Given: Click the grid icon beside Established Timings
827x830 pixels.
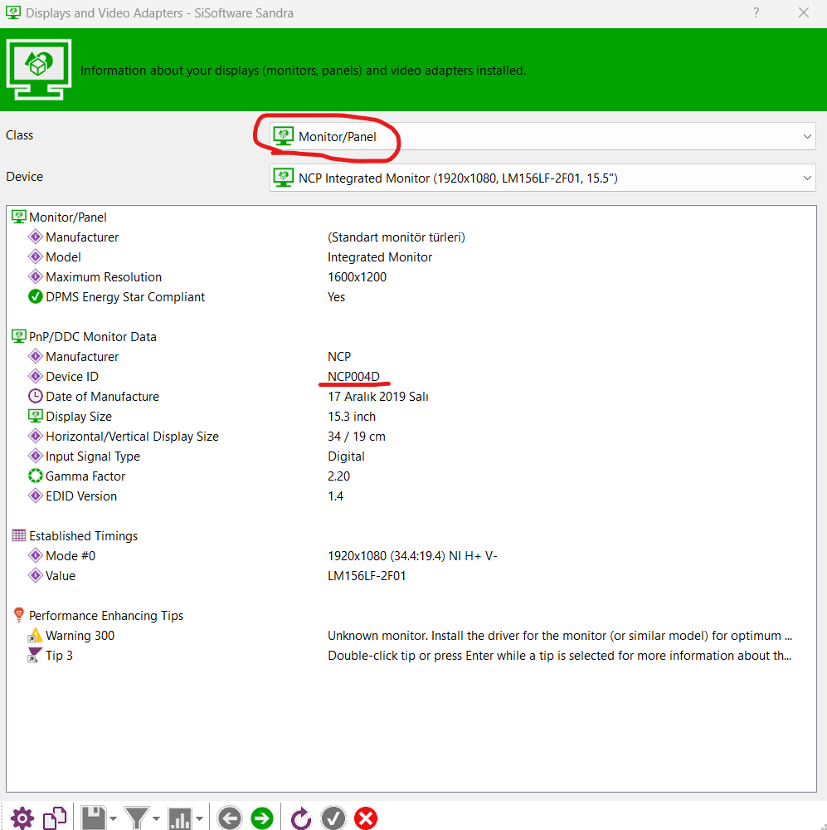Looking at the screenshot, I should click(x=18, y=535).
